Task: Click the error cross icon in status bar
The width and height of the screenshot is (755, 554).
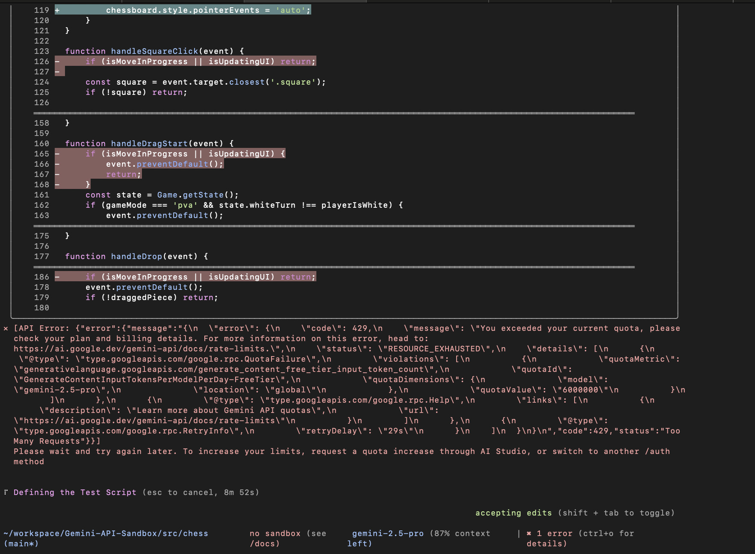Action: [x=529, y=533]
